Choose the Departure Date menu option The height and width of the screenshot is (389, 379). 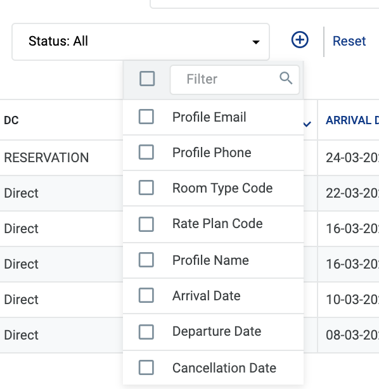[x=213, y=332]
